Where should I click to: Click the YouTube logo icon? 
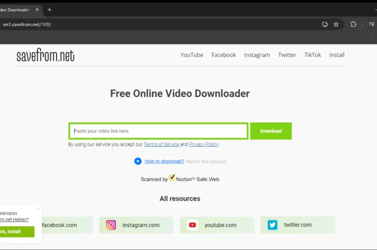point(192,225)
